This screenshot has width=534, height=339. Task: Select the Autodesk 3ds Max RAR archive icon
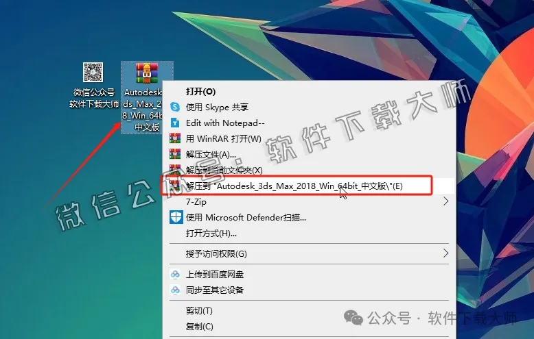point(147,73)
